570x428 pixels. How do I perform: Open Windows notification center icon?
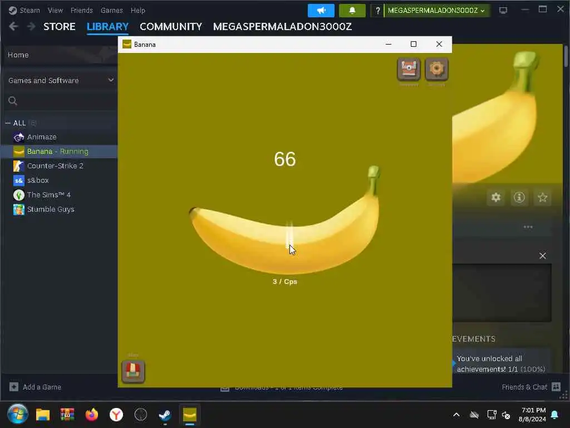(x=555, y=415)
